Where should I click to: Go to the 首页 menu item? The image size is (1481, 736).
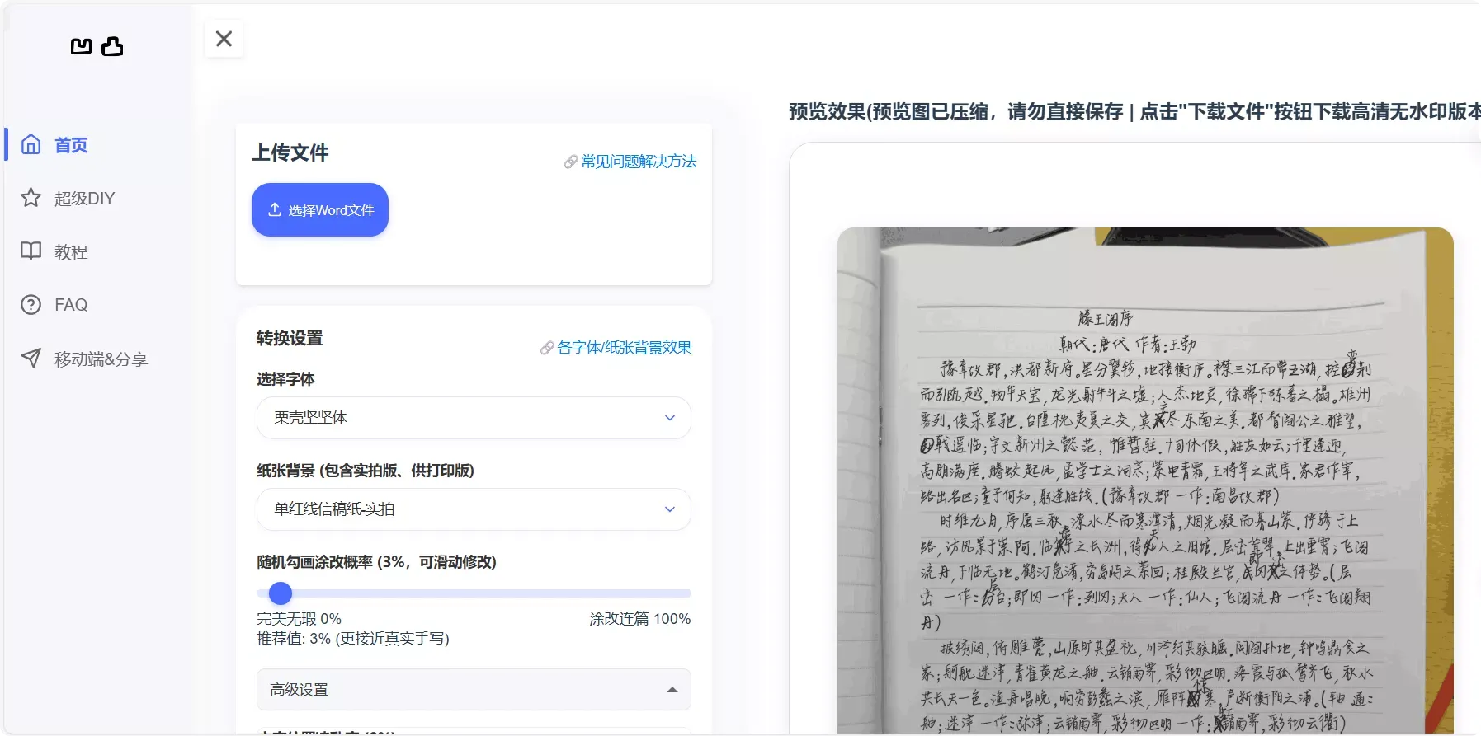tap(71, 145)
